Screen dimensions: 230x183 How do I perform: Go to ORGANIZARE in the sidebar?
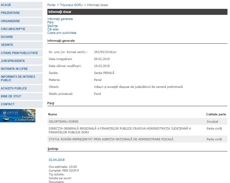(x=10, y=21)
